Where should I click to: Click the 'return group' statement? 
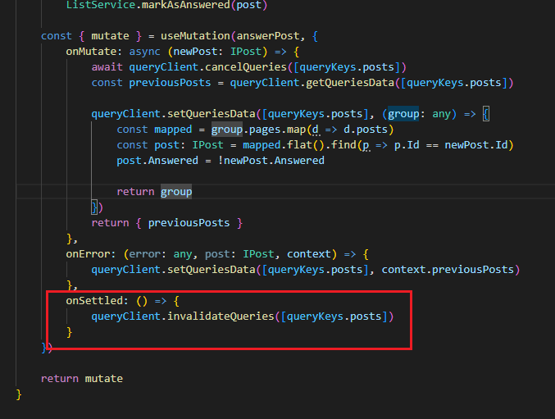154,191
